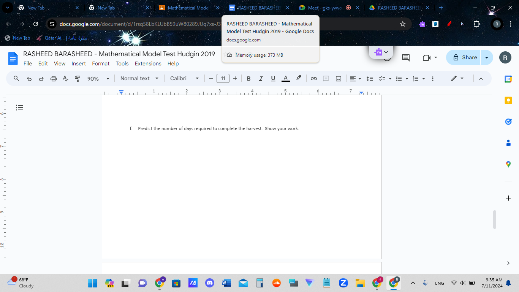This screenshot has width=519, height=292.
Task: Bookmark this page with the star
Action: click(403, 24)
